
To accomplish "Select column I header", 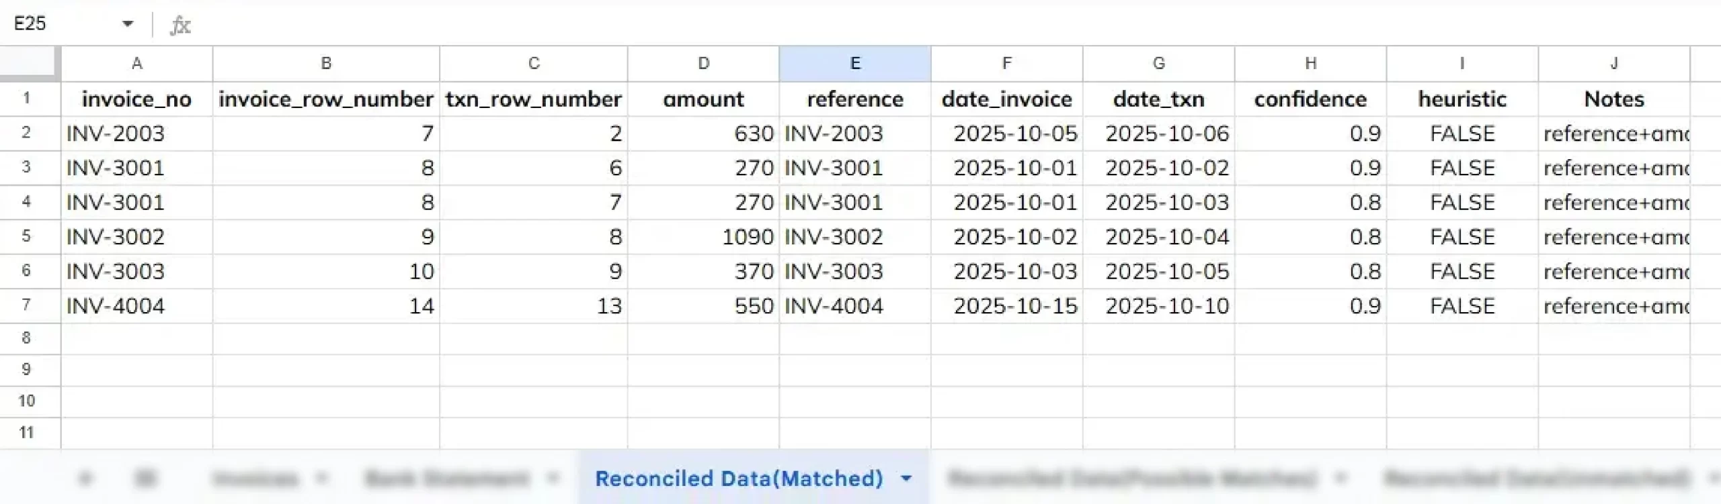I will click(x=1462, y=64).
